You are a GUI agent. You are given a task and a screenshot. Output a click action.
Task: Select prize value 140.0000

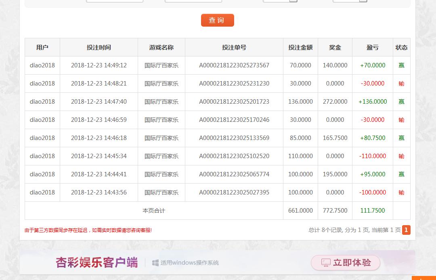[x=335, y=65]
